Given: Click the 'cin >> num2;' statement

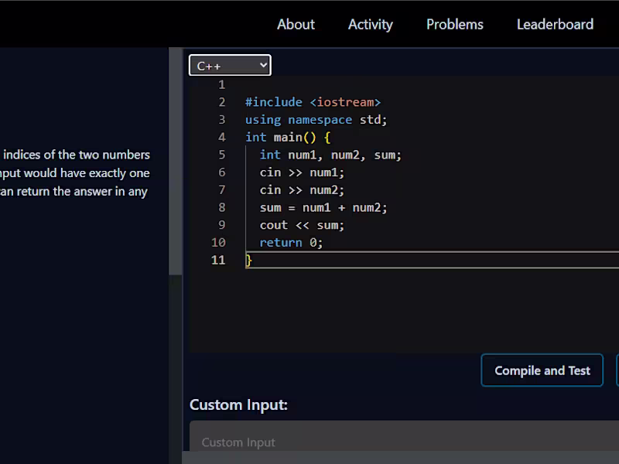Looking at the screenshot, I should (302, 190).
